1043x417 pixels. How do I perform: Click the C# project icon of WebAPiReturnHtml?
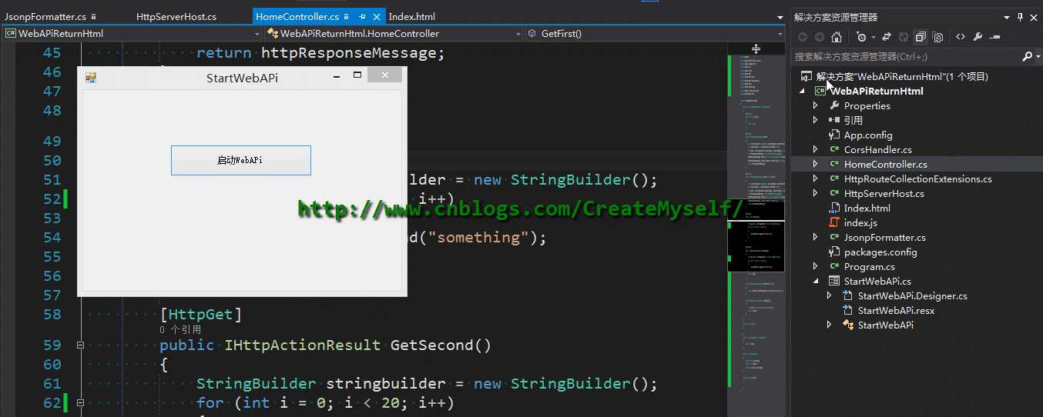coord(820,91)
